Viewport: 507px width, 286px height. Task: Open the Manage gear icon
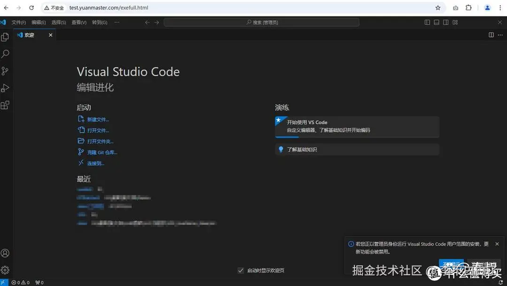pos(5,270)
